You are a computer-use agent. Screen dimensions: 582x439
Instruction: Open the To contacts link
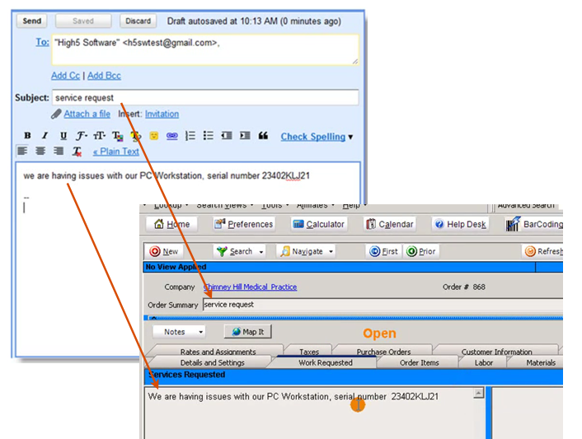point(42,42)
